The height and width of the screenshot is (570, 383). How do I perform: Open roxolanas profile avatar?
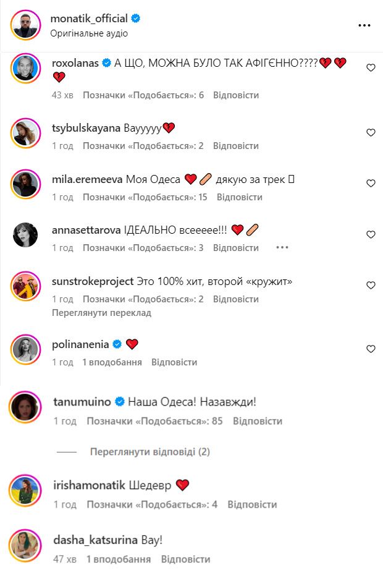tap(25, 68)
